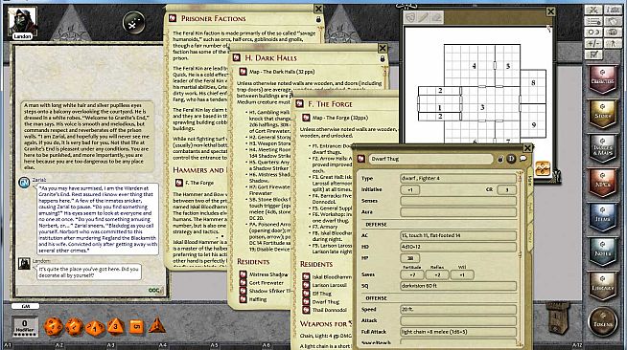Toggle the OOC chat mode button
The width and height of the screenshot is (627, 350).
154,291
